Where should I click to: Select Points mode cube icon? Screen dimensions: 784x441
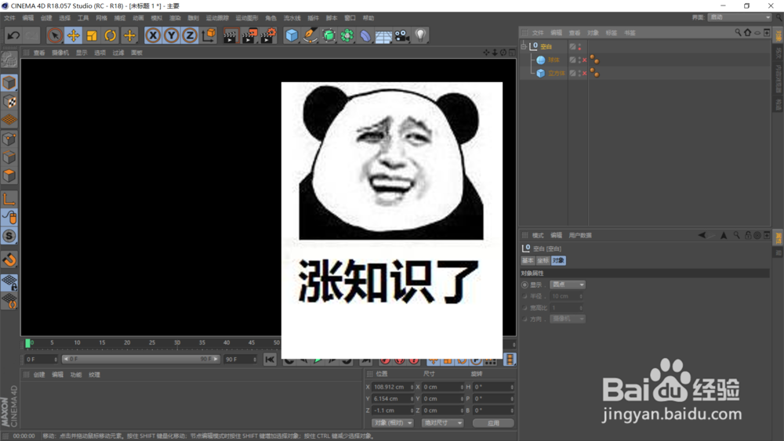coord(9,139)
